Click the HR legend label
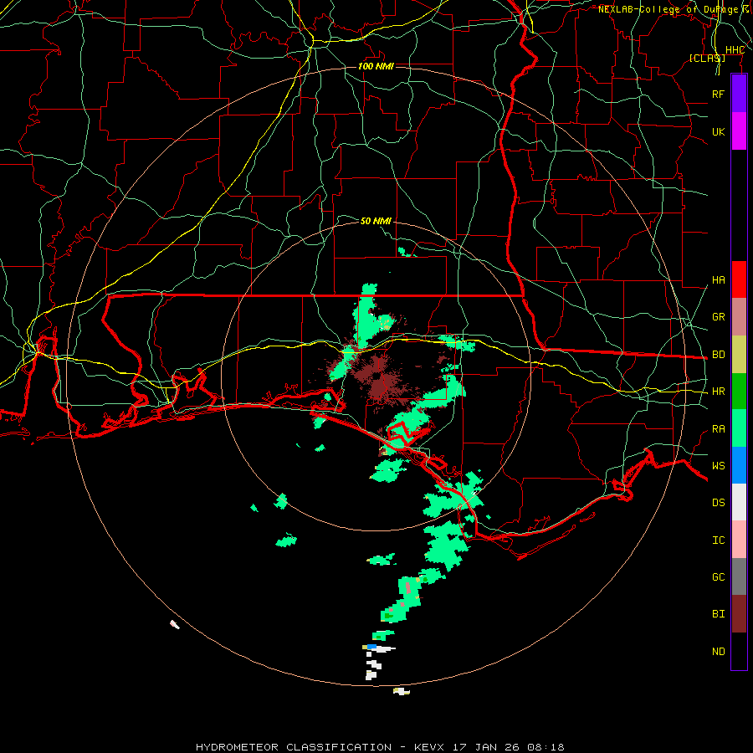 (718, 392)
